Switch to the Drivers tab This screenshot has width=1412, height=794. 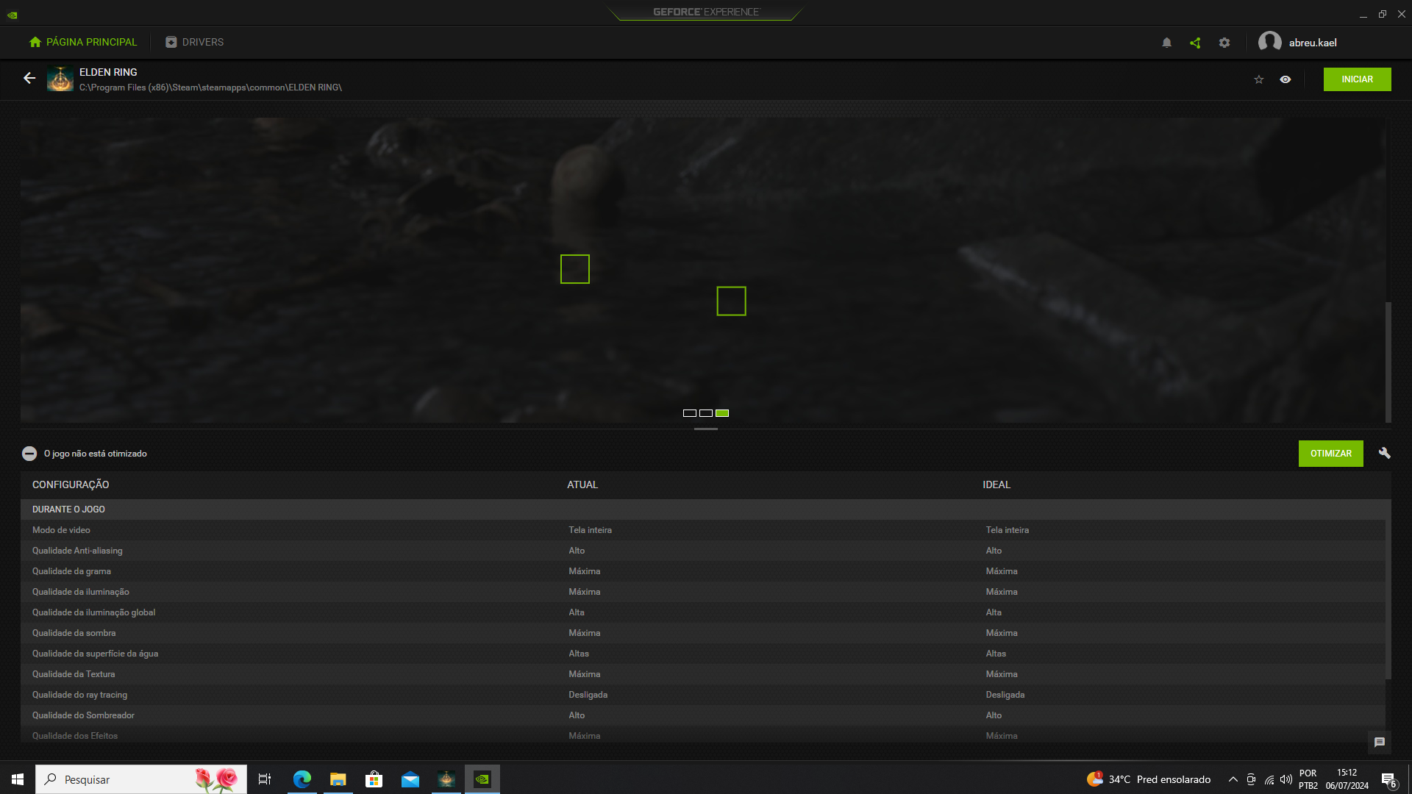195,42
